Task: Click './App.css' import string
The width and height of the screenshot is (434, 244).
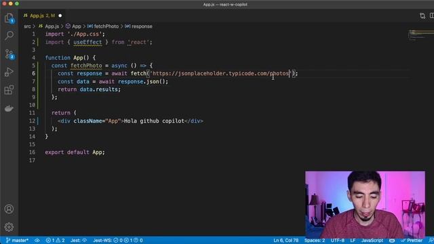Action: (x=84, y=34)
